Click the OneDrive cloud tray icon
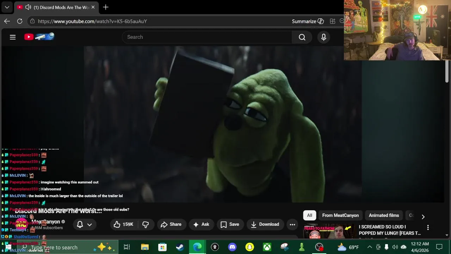Screen dimensions: 451x254 pyautogui.click(x=404, y=247)
